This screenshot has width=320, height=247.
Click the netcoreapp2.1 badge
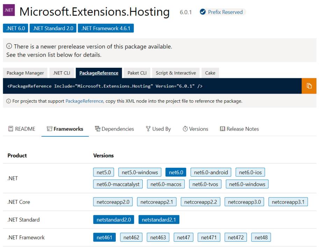(157, 202)
